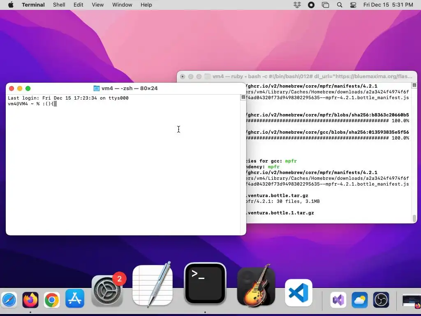Click the Terminal icon in the Dock
This screenshot has height=316, width=421.
(x=205, y=283)
